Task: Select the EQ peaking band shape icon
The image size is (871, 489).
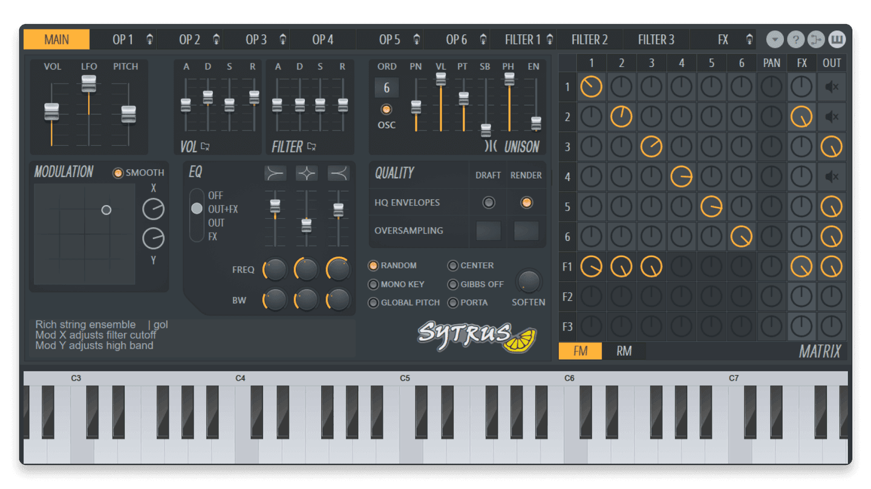Action: [307, 174]
